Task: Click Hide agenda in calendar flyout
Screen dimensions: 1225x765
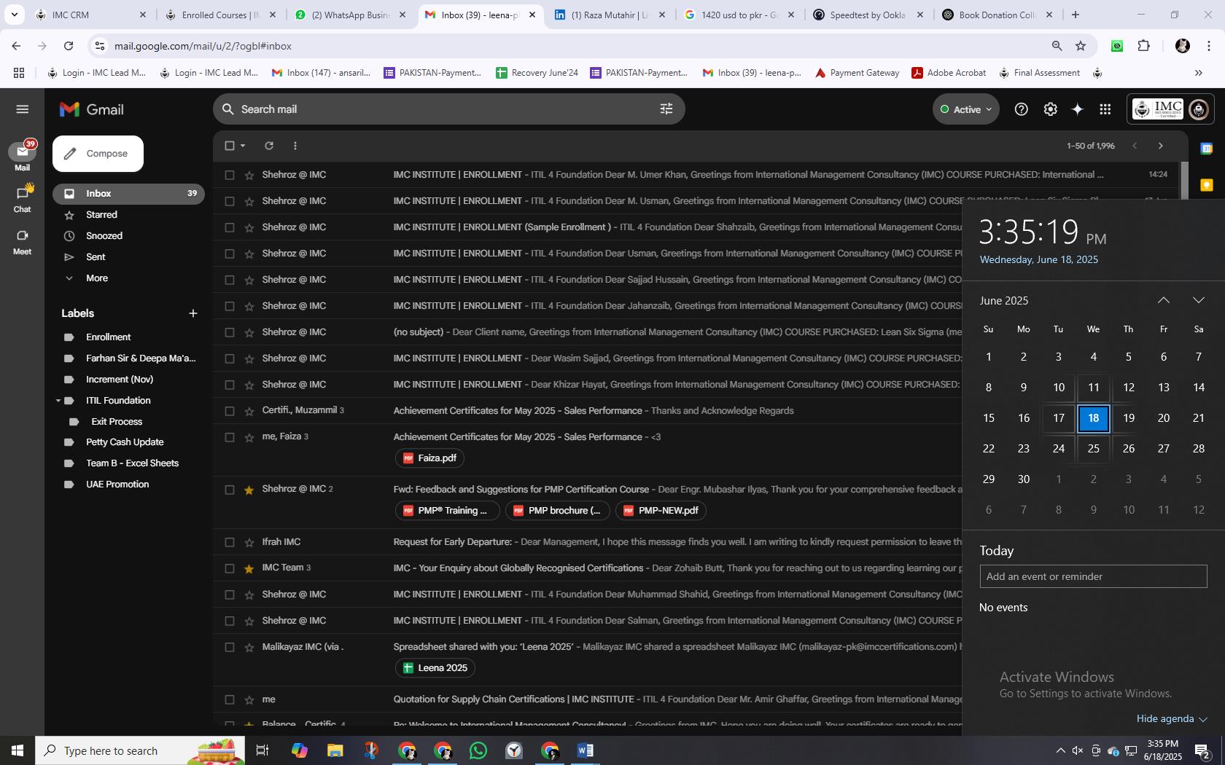Action: pyautogui.click(x=1172, y=718)
